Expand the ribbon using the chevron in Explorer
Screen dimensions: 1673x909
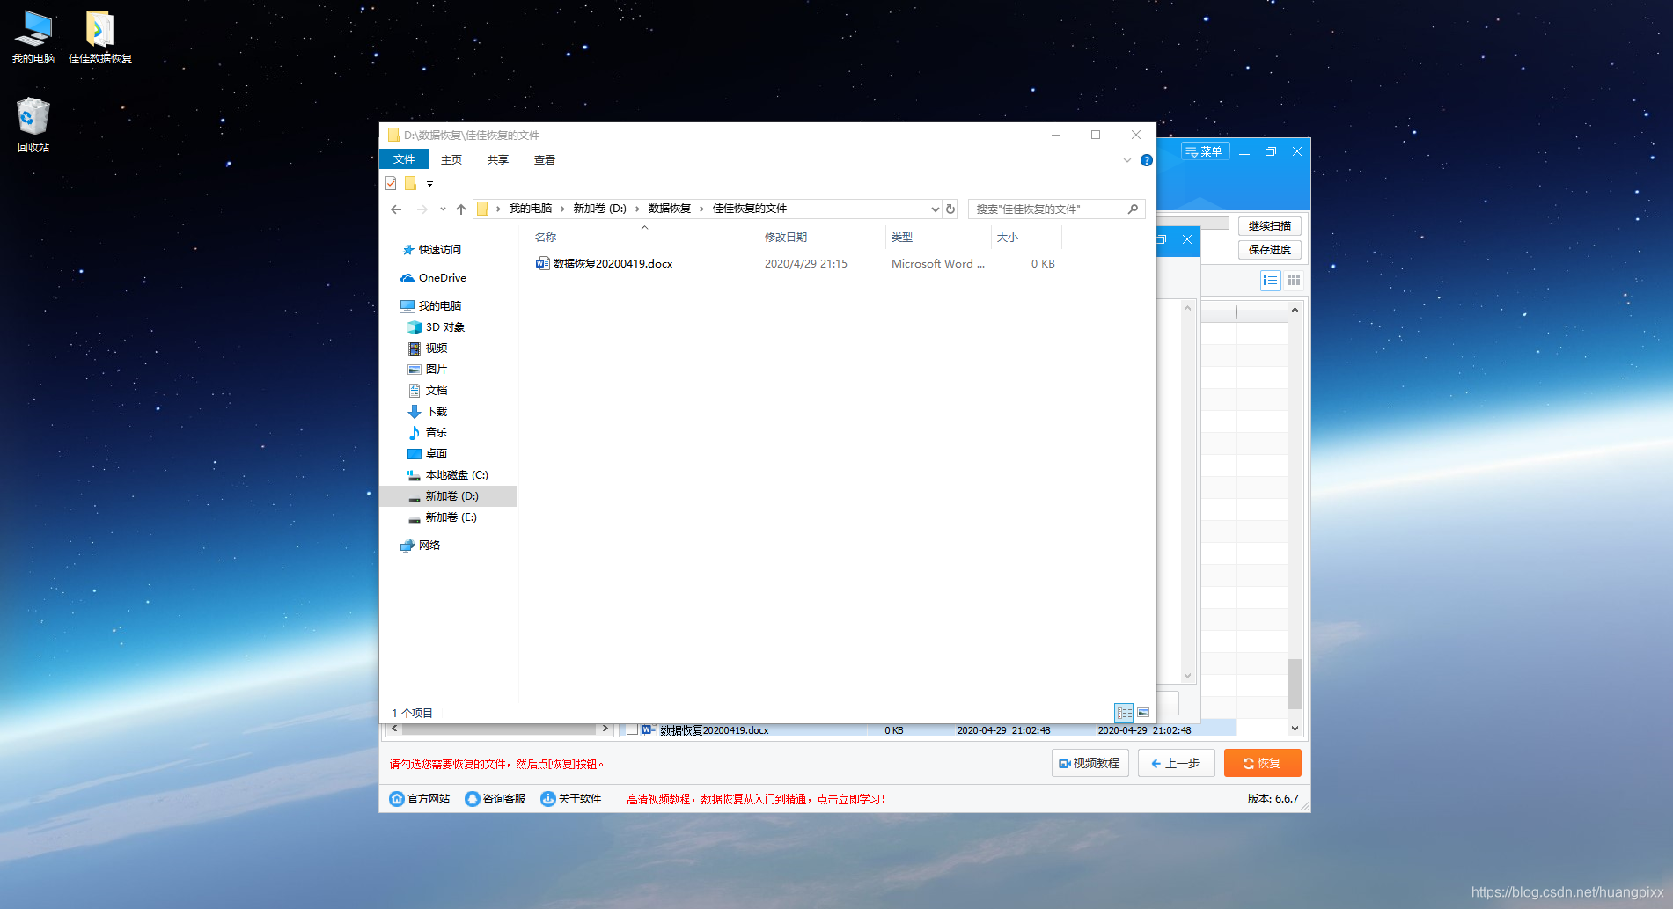1126,159
